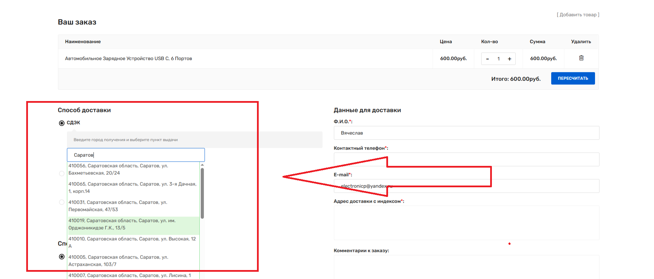Image resolution: width=654 pixels, height=279 pixels.
Task: Select the radio button beside Астраханская address
Action: pos(62,257)
